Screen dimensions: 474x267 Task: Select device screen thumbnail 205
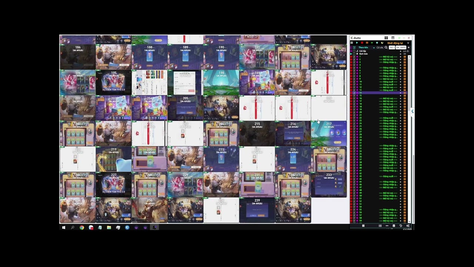point(185,108)
